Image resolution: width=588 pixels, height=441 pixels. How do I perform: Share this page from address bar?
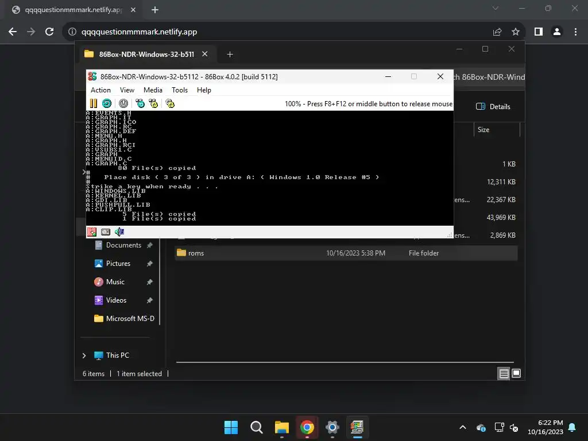click(x=497, y=32)
